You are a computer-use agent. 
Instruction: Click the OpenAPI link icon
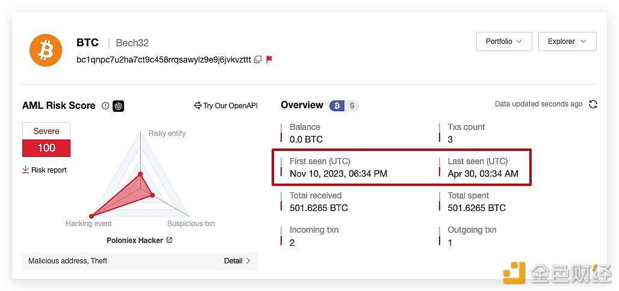tap(198, 106)
